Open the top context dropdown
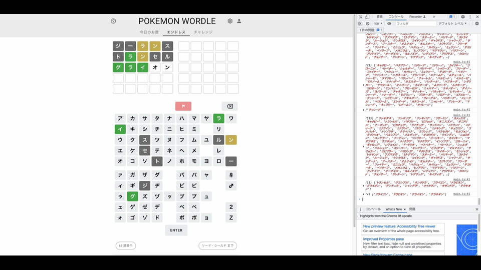 click(x=378, y=23)
